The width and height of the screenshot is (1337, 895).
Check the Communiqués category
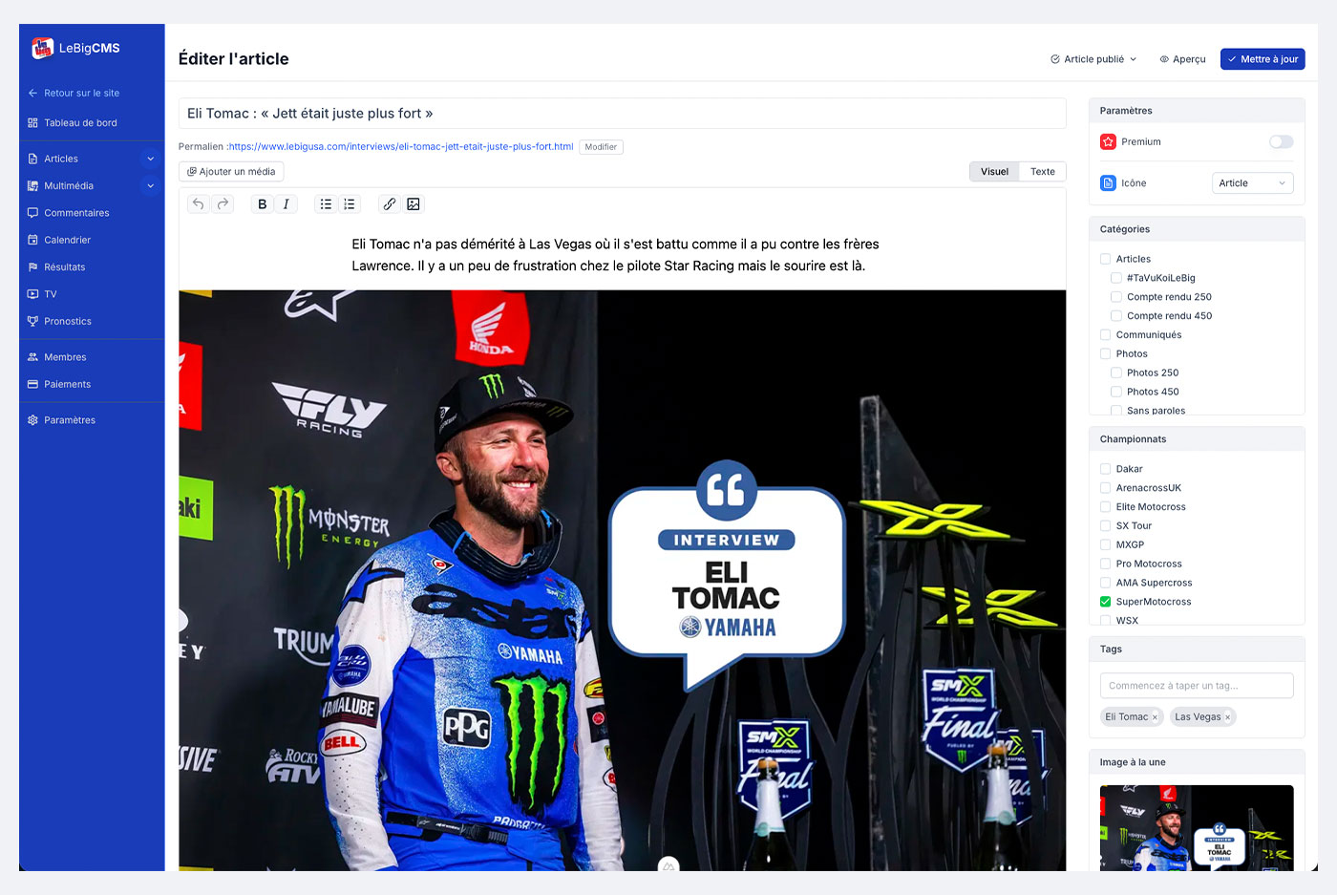click(1106, 335)
